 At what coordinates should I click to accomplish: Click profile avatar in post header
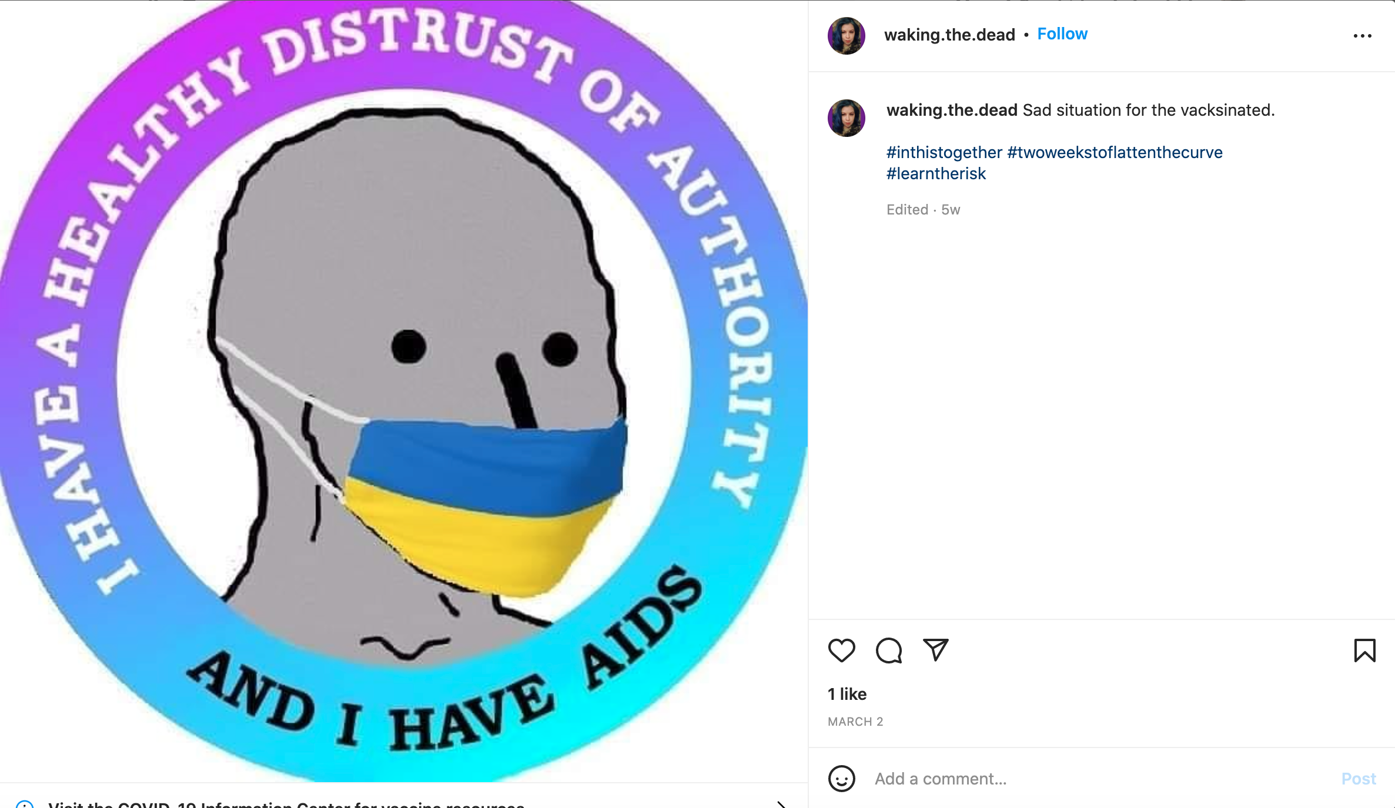click(x=846, y=36)
